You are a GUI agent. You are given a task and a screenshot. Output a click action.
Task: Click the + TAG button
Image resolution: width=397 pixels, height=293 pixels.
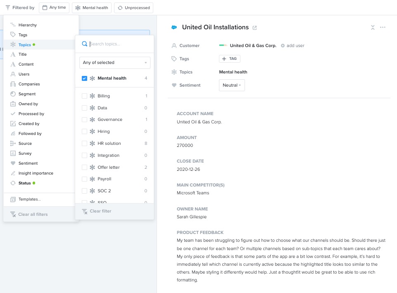229,59
